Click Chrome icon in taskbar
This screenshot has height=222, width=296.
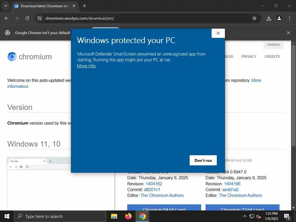click(143, 216)
